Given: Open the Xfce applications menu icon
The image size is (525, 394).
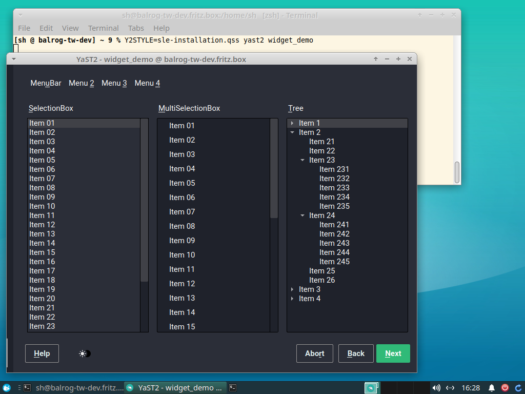Looking at the screenshot, I should click(6, 388).
